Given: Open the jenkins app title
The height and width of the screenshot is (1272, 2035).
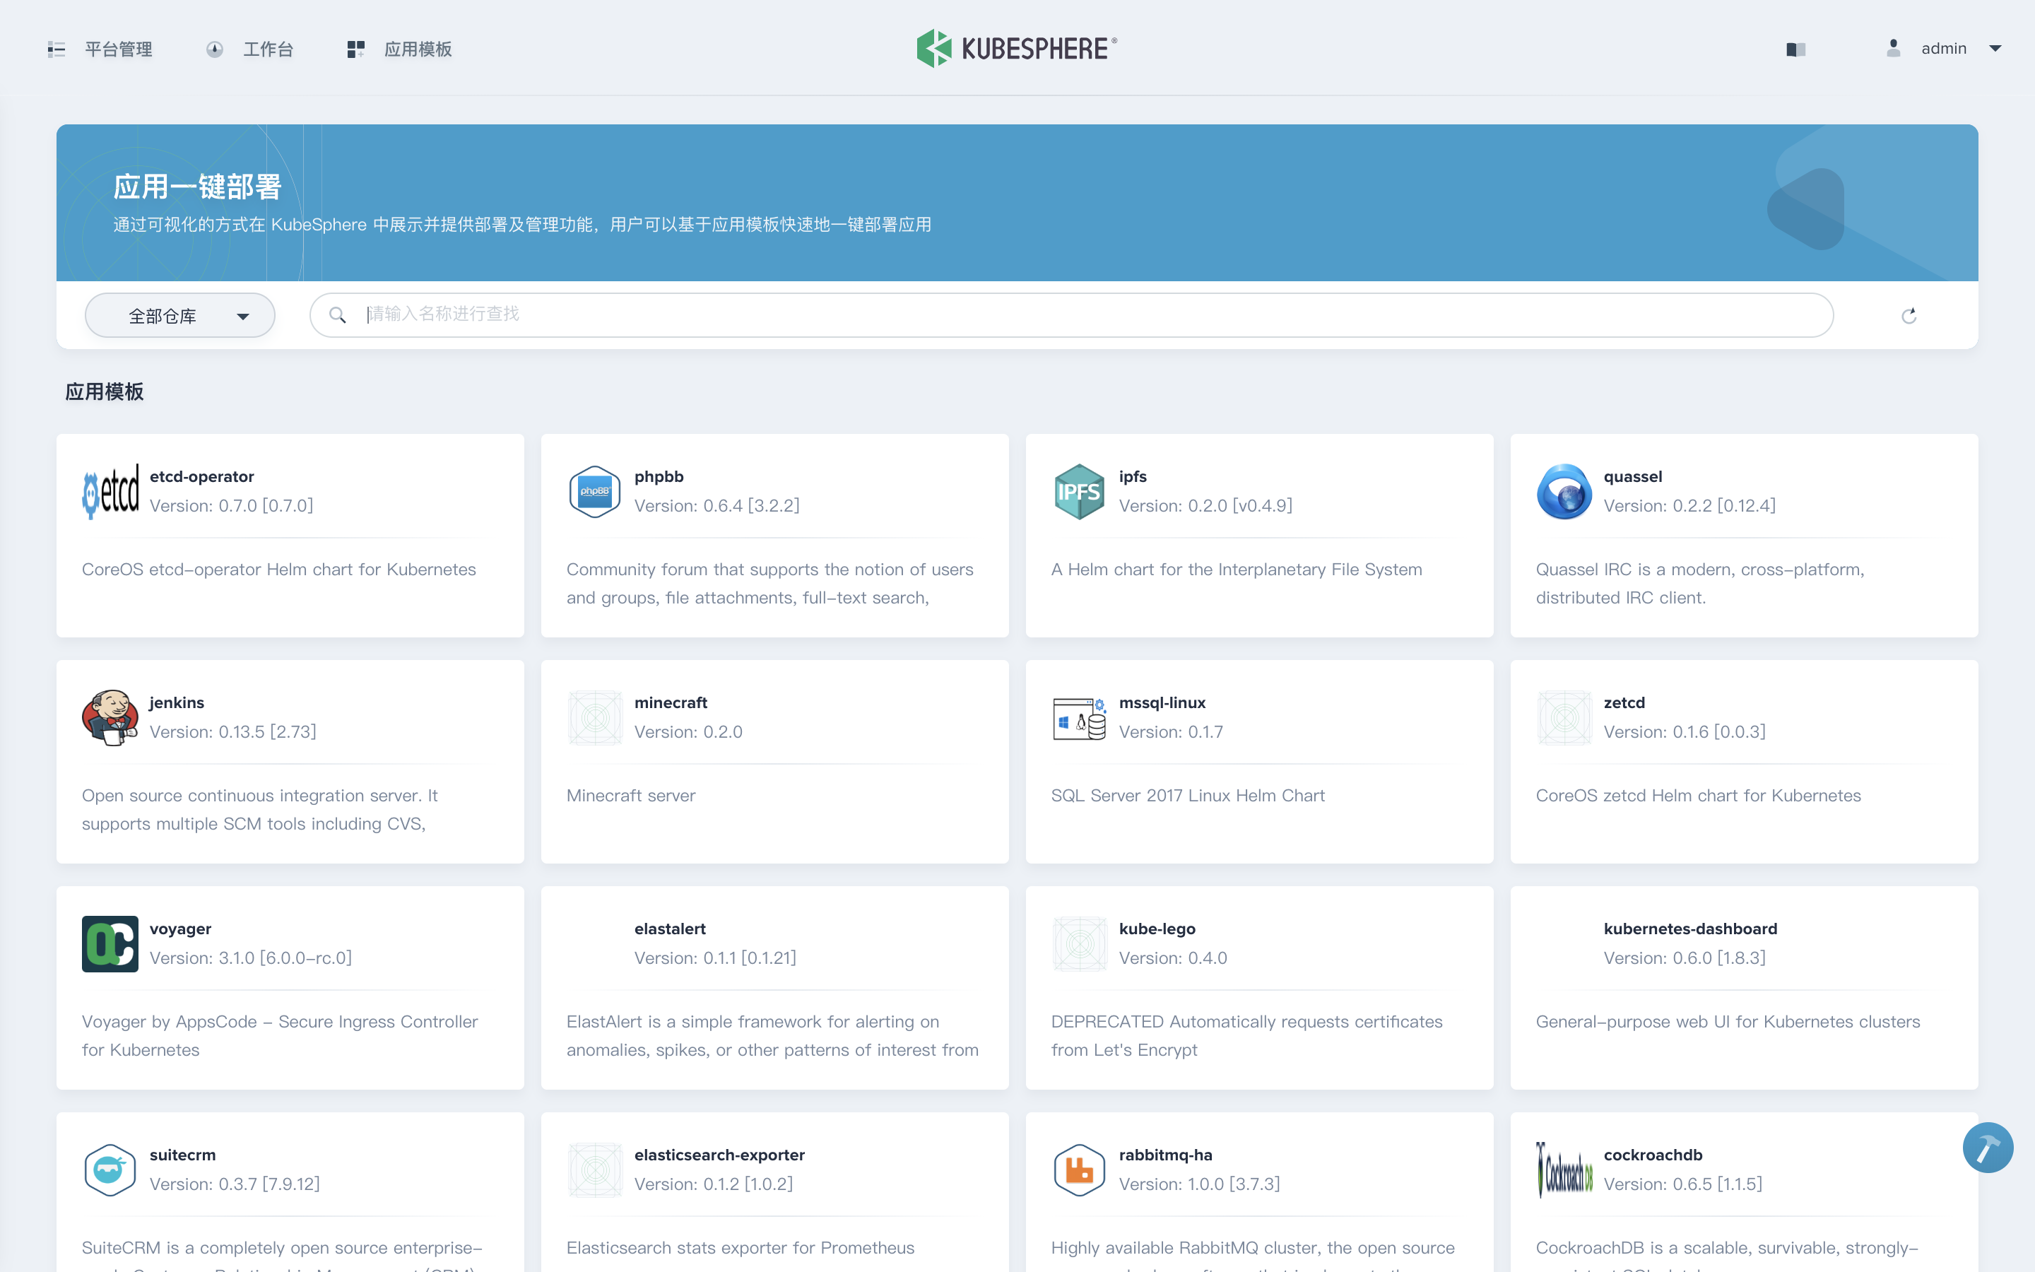Looking at the screenshot, I should pyautogui.click(x=177, y=702).
